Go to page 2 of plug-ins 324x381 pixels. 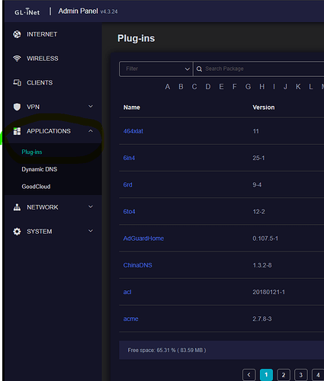[284, 375]
